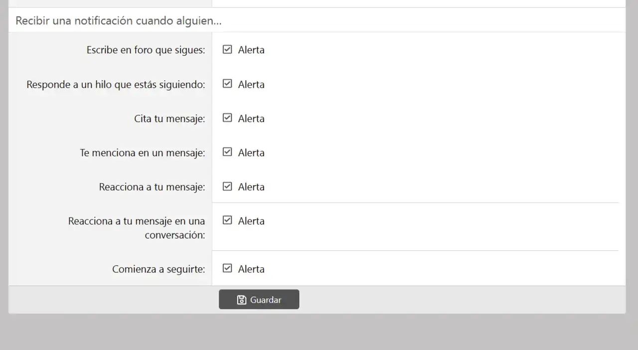Click the 'Alerta' text beside 'Comienza a seguirte'

coord(251,269)
